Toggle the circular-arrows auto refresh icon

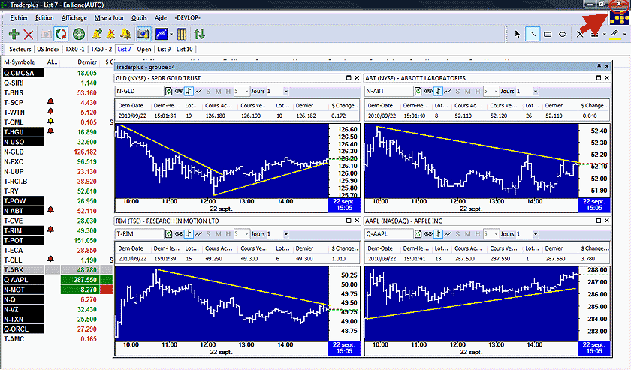[x=61, y=35]
